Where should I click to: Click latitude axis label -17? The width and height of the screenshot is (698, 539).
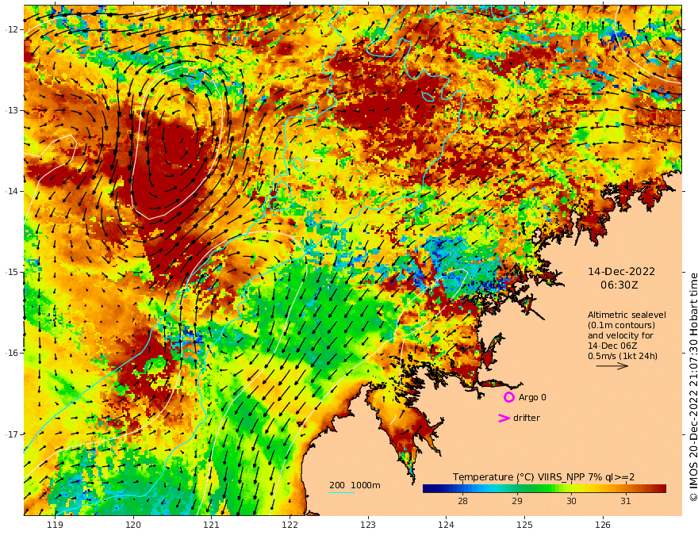tap(11, 434)
